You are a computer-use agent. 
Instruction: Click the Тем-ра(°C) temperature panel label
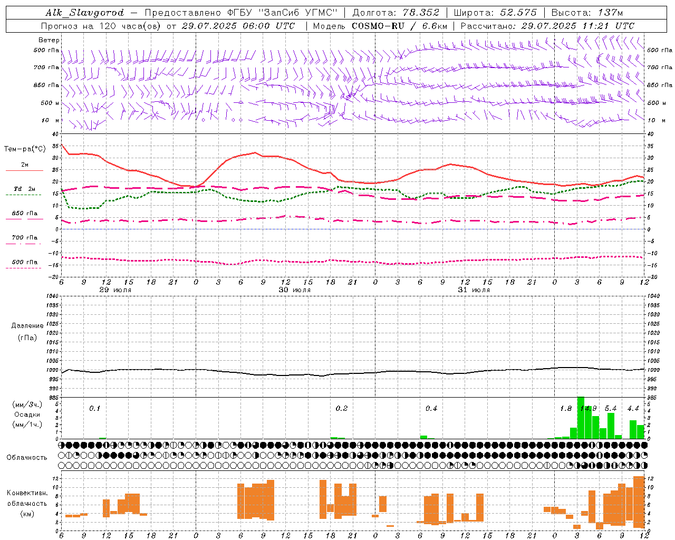25,149
